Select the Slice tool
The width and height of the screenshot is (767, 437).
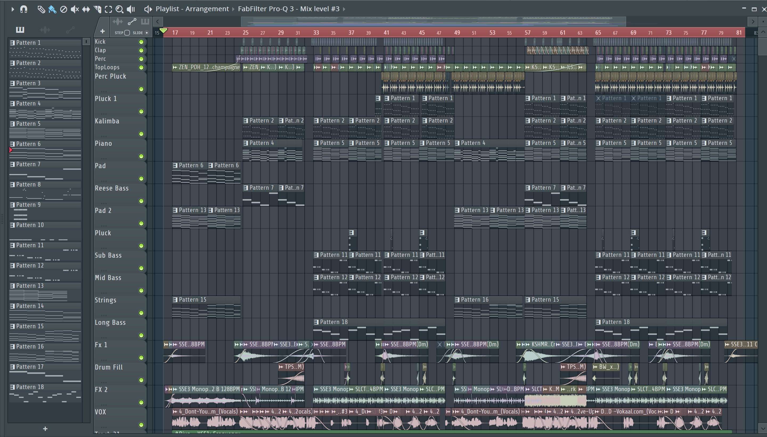coord(97,9)
